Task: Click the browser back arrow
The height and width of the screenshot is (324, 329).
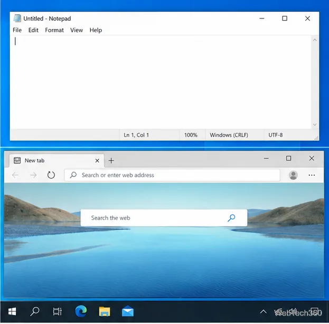Action: [15, 175]
